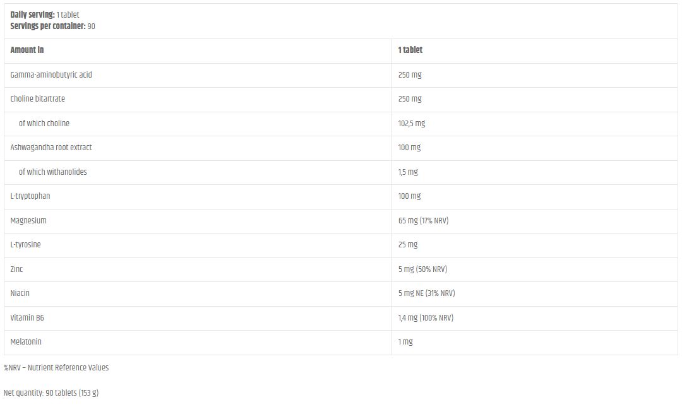The width and height of the screenshot is (682, 419).
Task: Click the '%NRV – Nutrient Reference Values' footnote
Action: [56, 368]
